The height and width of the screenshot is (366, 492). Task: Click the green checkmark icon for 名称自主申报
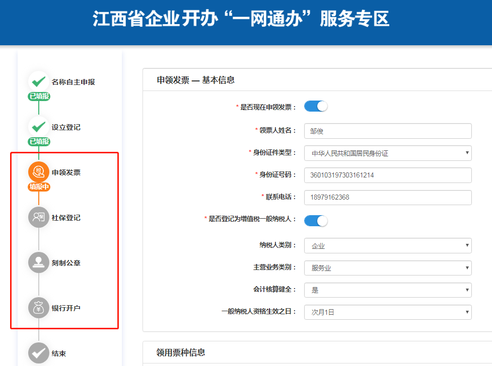point(38,81)
